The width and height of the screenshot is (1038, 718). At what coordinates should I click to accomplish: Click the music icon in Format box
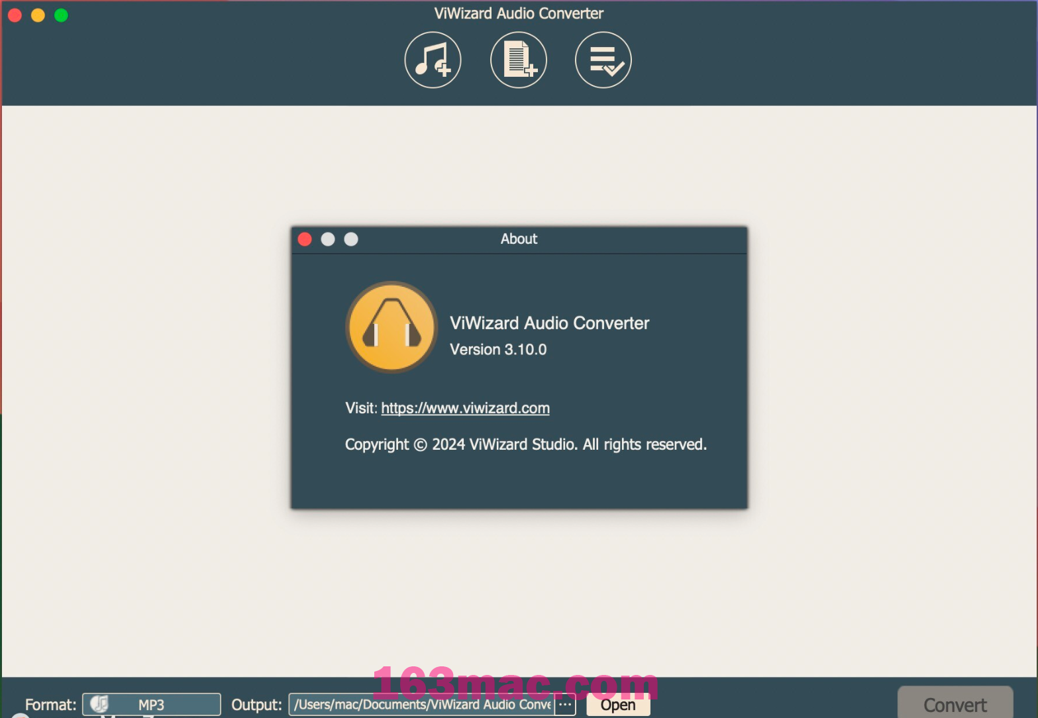point(99,703)
